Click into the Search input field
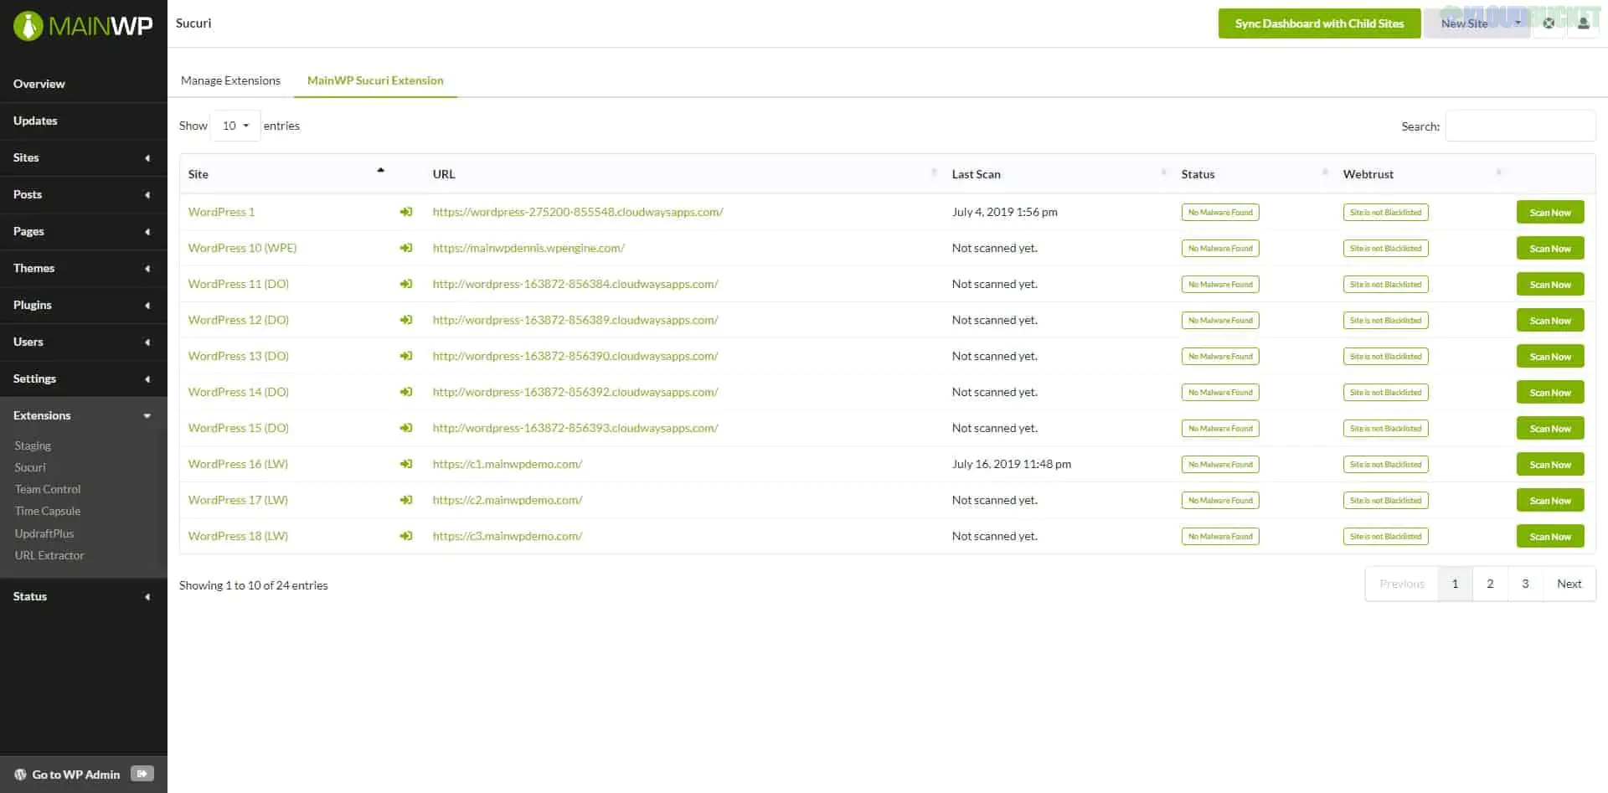This screenshot has height=793, width=1608. point(1520,126)
